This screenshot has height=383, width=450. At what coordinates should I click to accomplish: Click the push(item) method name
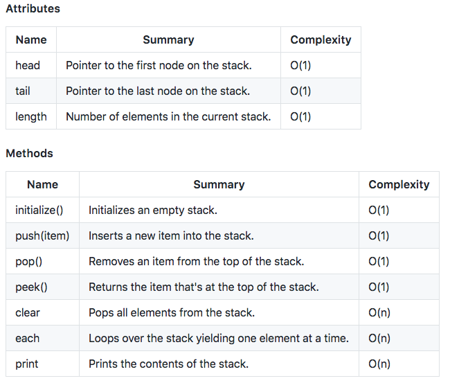tap(42, 235)
